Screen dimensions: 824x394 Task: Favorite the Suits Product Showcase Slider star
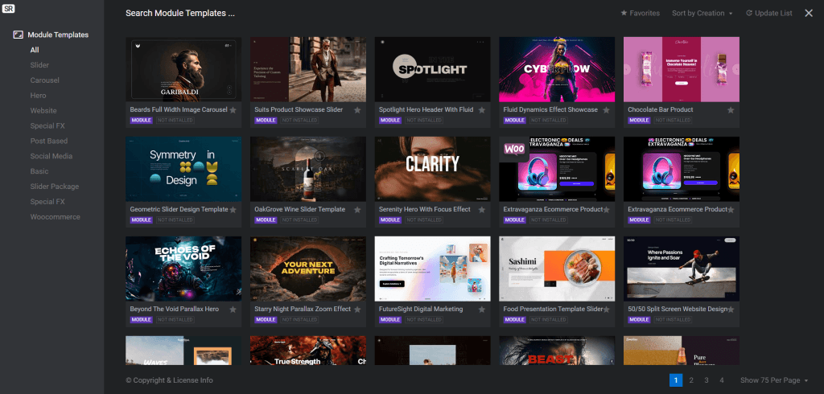coord(357,110)
